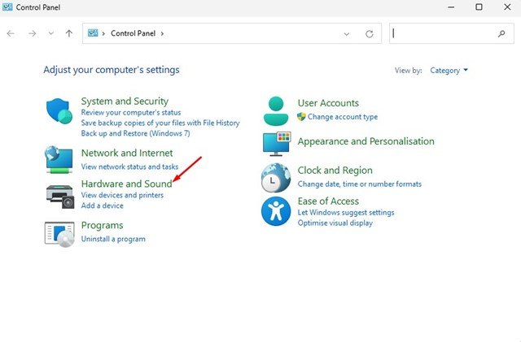Minimize the Control Panel window

tap(451, 7)
